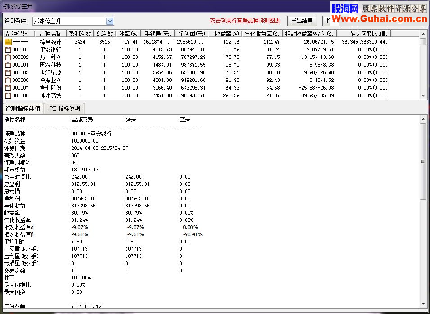The width and height of the screenshot is (430, 314).
Task: Click the 综合统计 folder icon
Action: point(8,42)
